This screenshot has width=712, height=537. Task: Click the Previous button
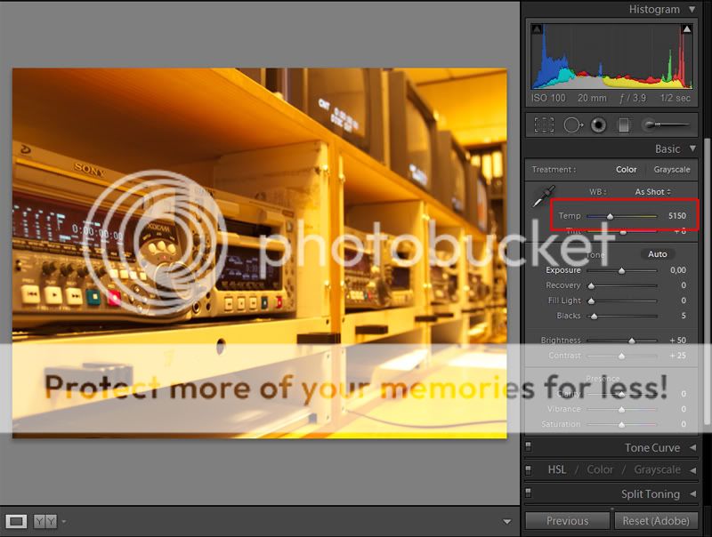[x=567, y=521]
